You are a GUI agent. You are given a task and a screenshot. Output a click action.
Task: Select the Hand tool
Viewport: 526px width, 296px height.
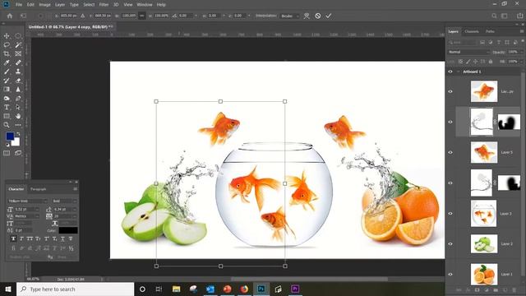click(x=18, y=116)
